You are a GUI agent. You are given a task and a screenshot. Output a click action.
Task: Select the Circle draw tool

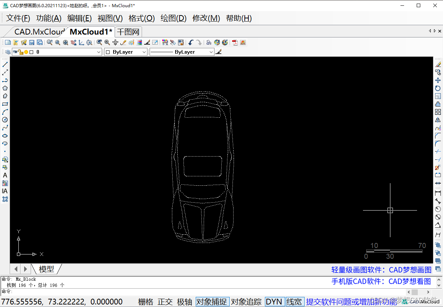[5, 120]
